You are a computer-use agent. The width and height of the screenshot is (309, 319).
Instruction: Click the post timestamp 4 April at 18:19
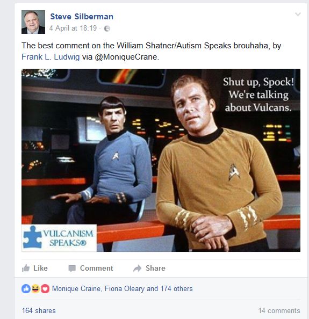click(73, 28)
